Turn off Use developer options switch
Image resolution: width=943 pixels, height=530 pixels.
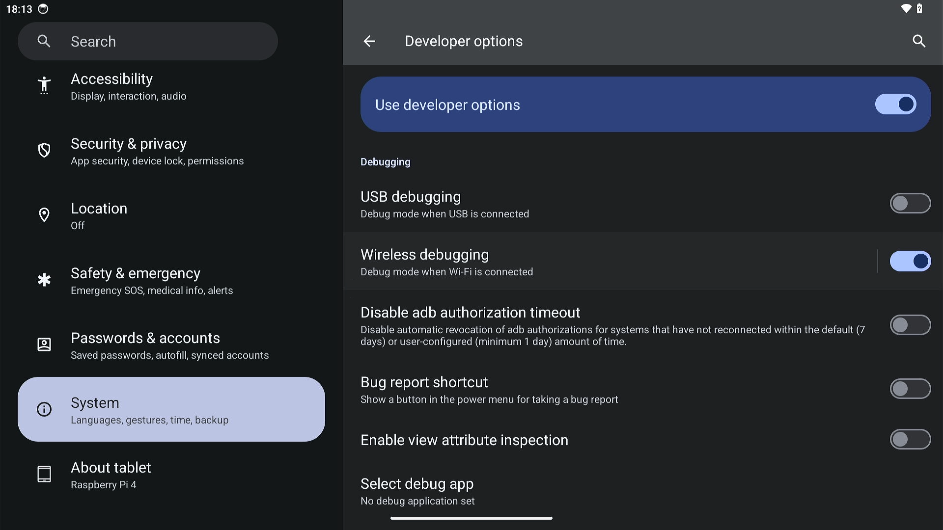895,104
